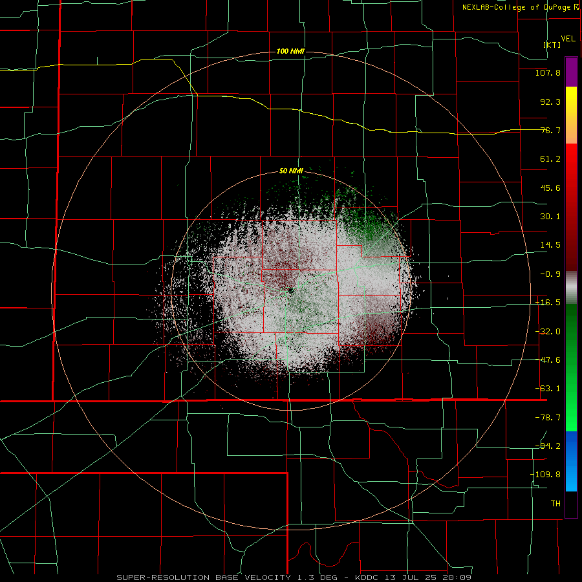Image resolution: width=582 pixels, height=582 pixels.
Task: Click the 61.2 value on velocity scale
Action: (550, 159)
